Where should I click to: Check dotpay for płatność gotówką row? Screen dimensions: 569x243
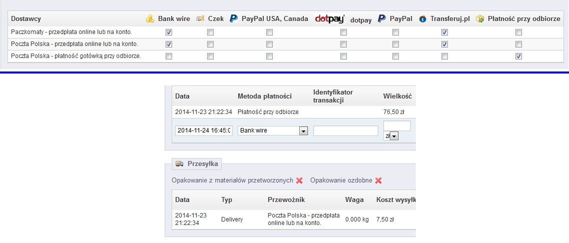tap(343, 56)
